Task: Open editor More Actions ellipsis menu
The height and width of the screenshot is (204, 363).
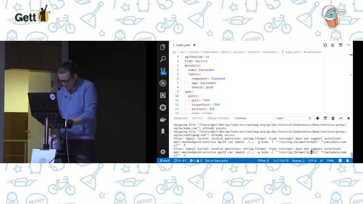Action: click(348, 45)
